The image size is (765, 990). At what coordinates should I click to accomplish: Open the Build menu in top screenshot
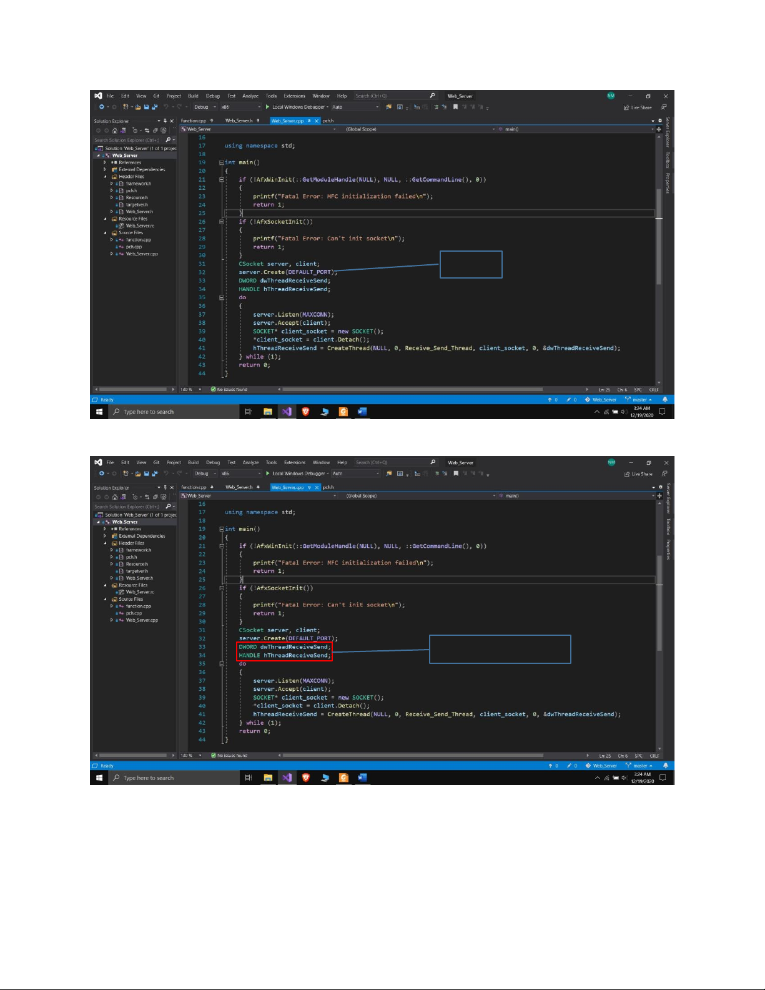click(193, 96)
